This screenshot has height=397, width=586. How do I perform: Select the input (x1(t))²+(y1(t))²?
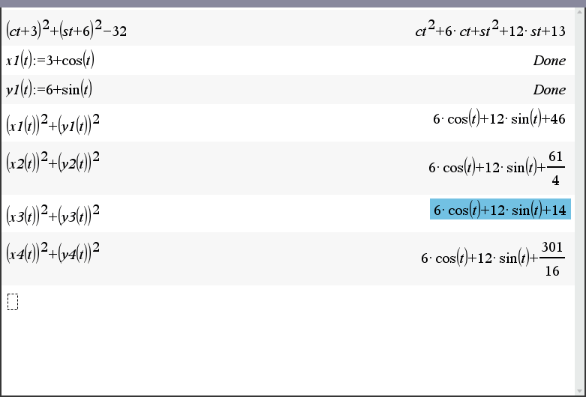53,124
